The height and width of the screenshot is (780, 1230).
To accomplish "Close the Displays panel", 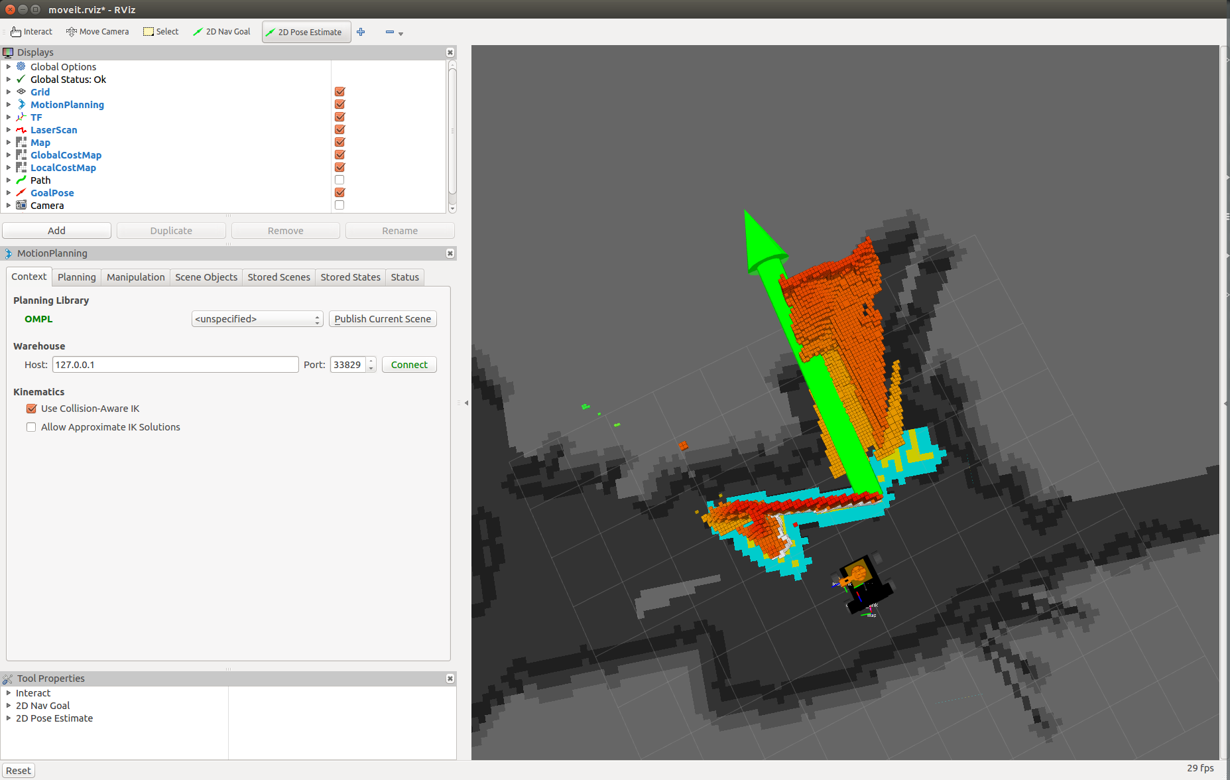I will click(x=450, y=52).
